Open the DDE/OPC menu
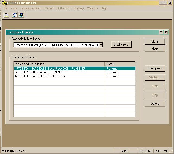Screen dimensions: 174x154 [63, 8]
